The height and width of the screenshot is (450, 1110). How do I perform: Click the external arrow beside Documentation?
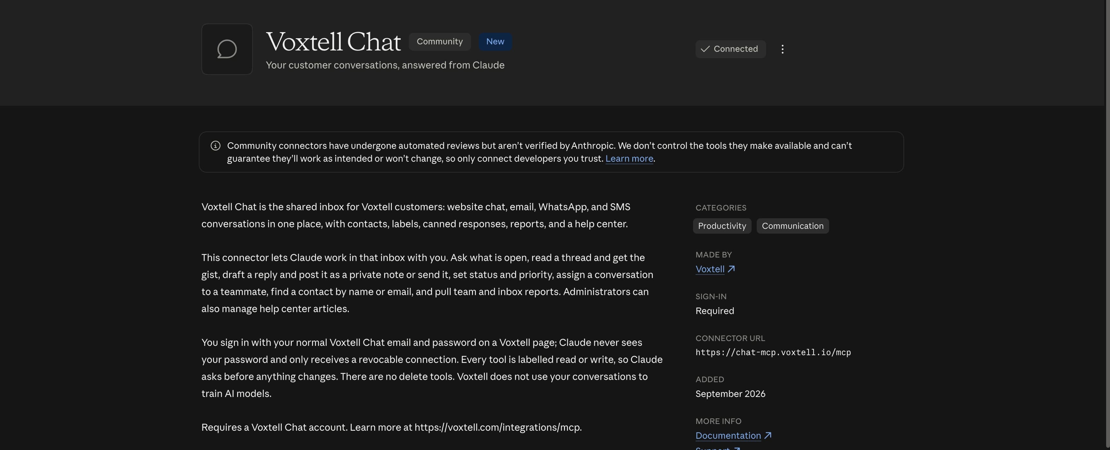click(767, 435)
